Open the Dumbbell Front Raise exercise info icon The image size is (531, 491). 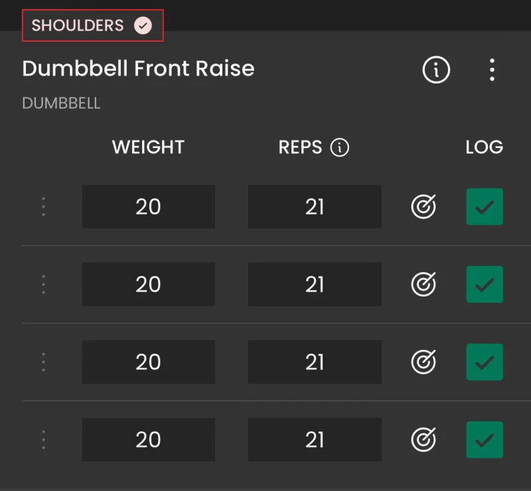coord(436,70)
